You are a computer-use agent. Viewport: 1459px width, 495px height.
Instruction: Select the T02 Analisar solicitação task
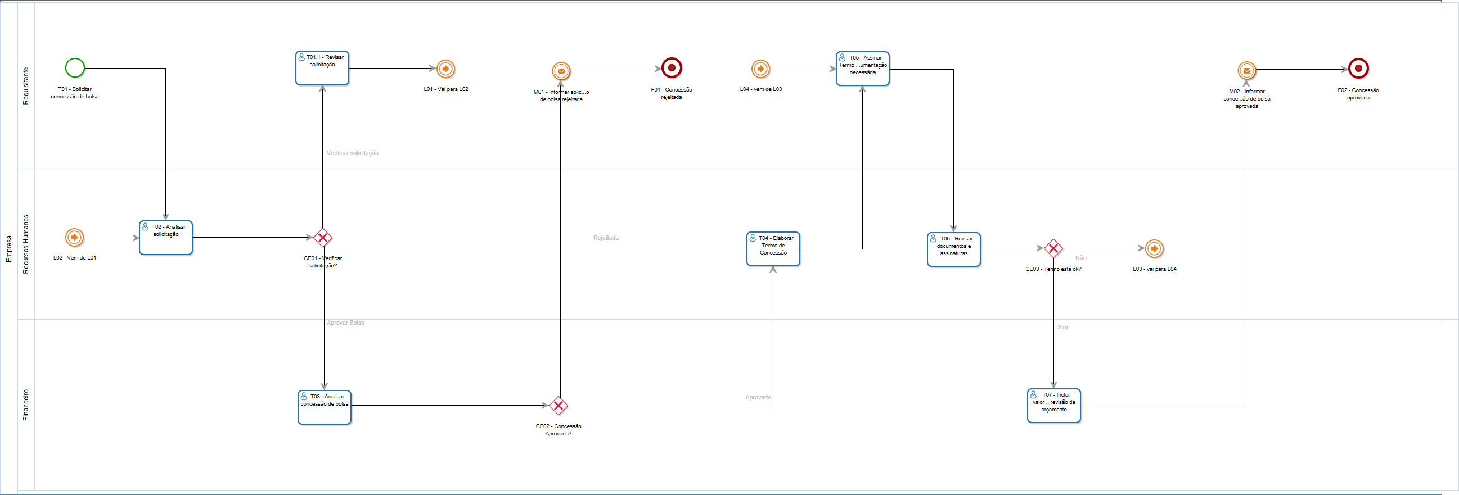(x=166, y=238)
